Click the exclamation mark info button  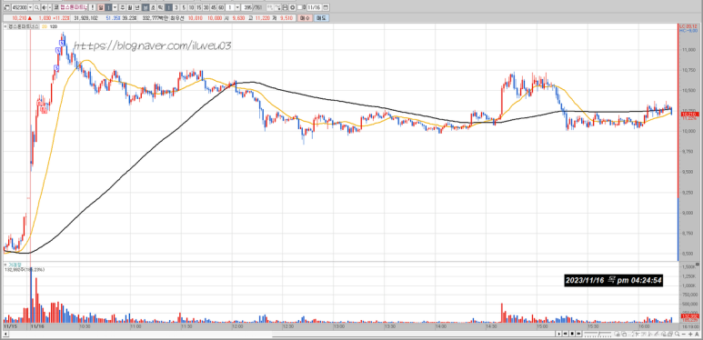point(92,7)
